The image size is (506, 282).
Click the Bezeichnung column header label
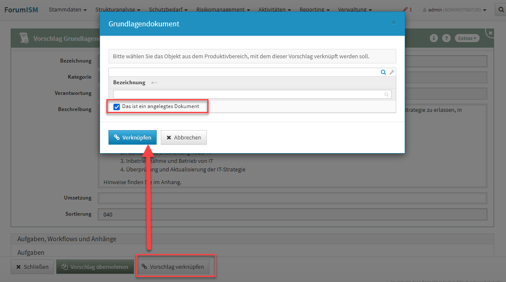click(129, 83)
